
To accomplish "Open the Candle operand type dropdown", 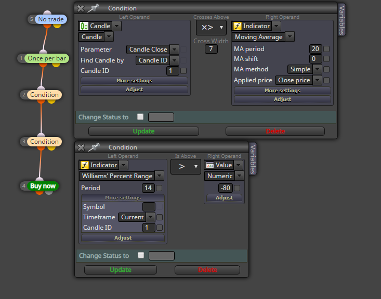I will coord(117,26).
